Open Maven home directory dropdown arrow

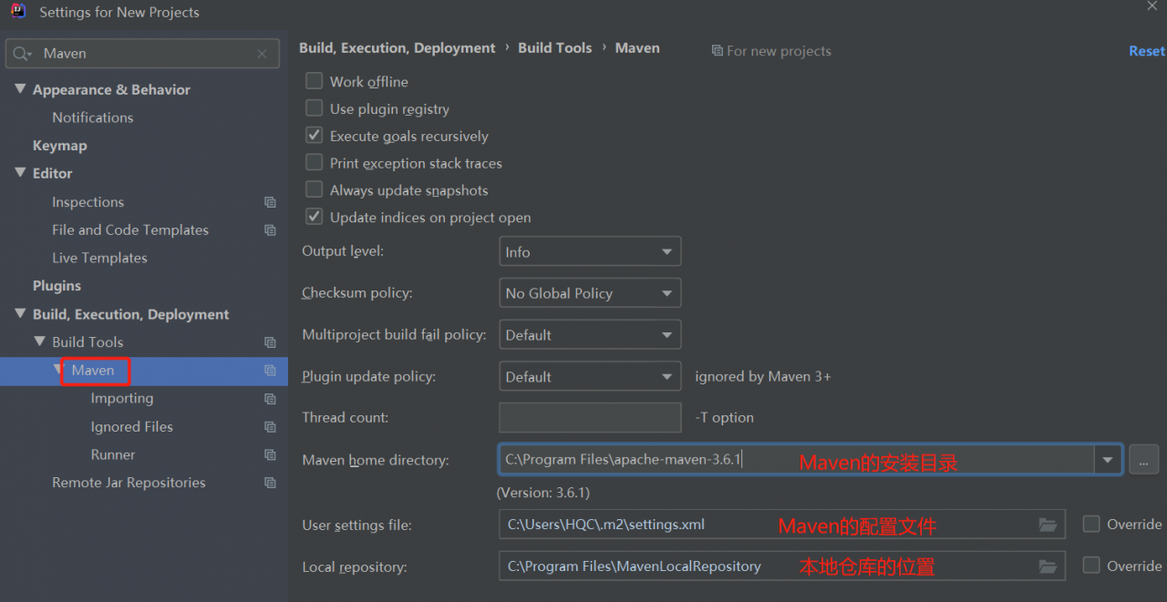[x=1108, y=460]
